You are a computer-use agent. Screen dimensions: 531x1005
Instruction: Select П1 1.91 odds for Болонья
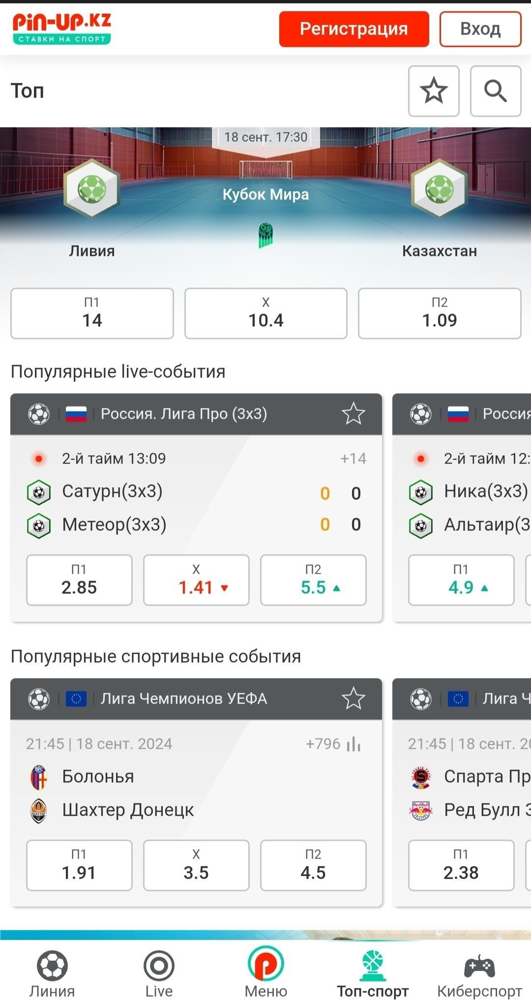79,865
